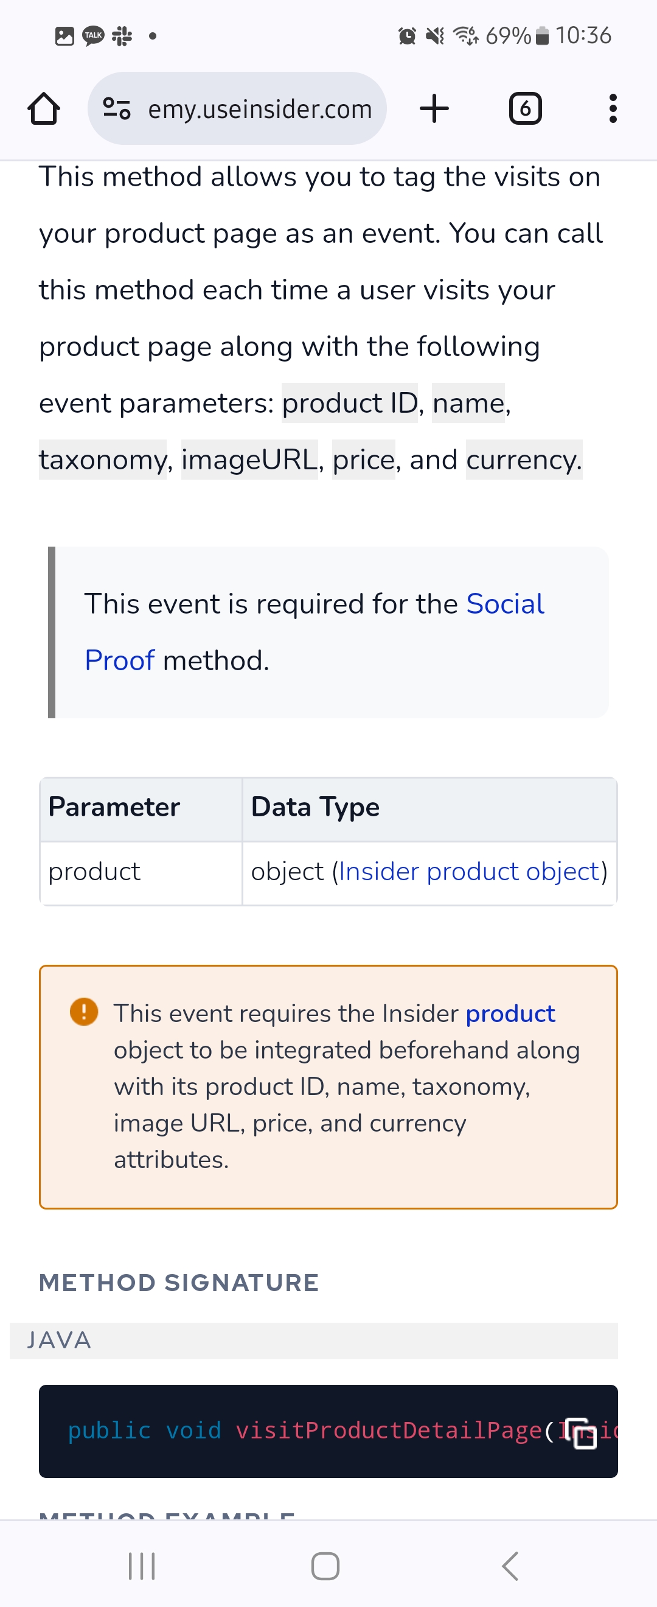The image size is (657, 1607).
Task: Select the JAVA code tab
Action: click(59, 1340)
